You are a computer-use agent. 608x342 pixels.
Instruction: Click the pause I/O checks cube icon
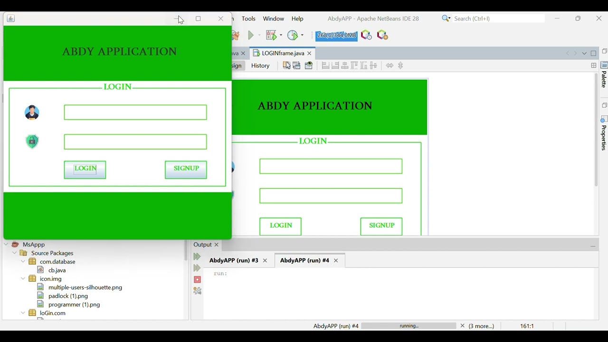click(x=382, y=35)
